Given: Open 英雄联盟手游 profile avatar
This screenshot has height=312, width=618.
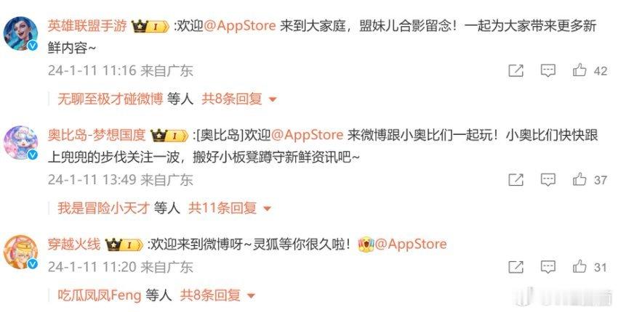Looking at the screenshot, I should click(x=21, y=33).
